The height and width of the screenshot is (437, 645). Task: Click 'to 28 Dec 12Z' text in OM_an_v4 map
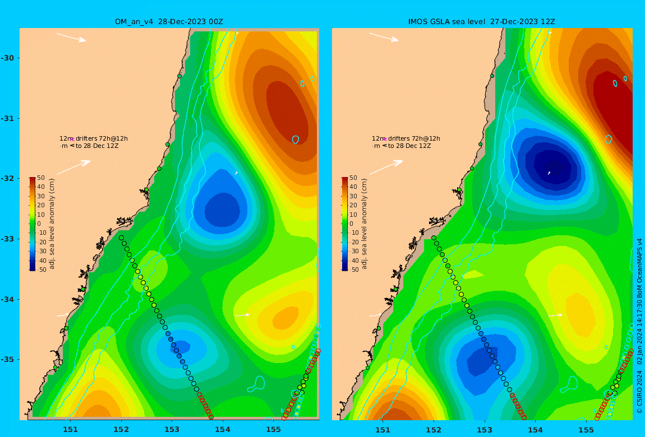[97, 146]
